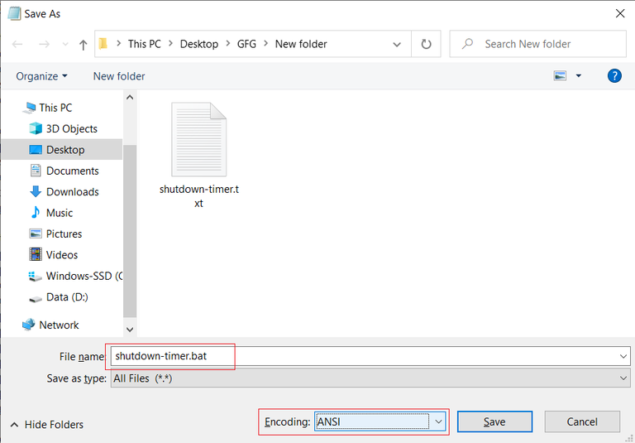The height and width of the screenshot is (443, 635).
Task: Expand chevron after Desktop in path
Action: point(228,43)
